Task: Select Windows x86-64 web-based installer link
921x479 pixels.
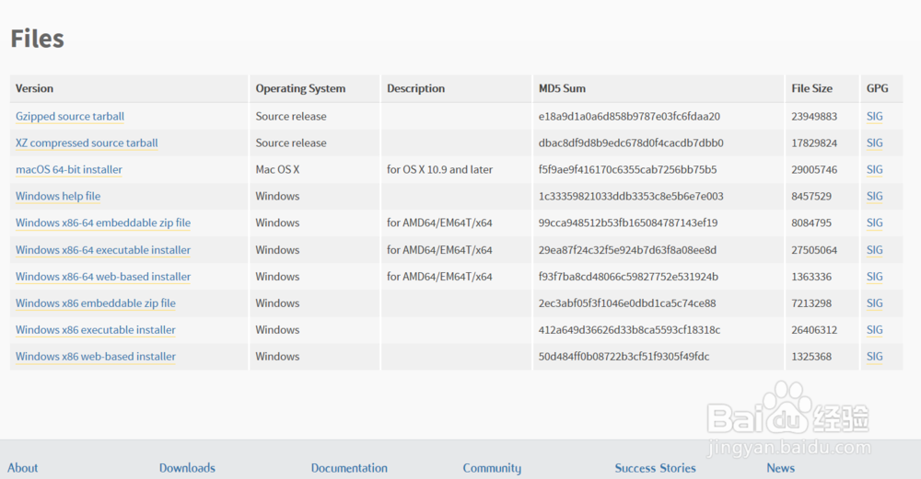Action: 103,277
